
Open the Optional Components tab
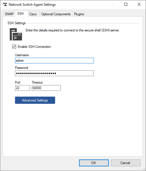click(56, 14)
